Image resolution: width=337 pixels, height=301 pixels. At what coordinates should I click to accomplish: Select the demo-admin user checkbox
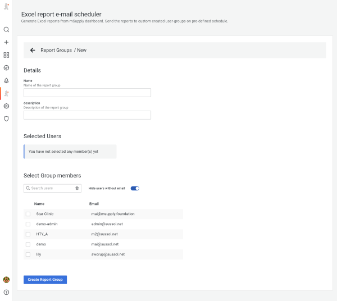coord(28,224)
